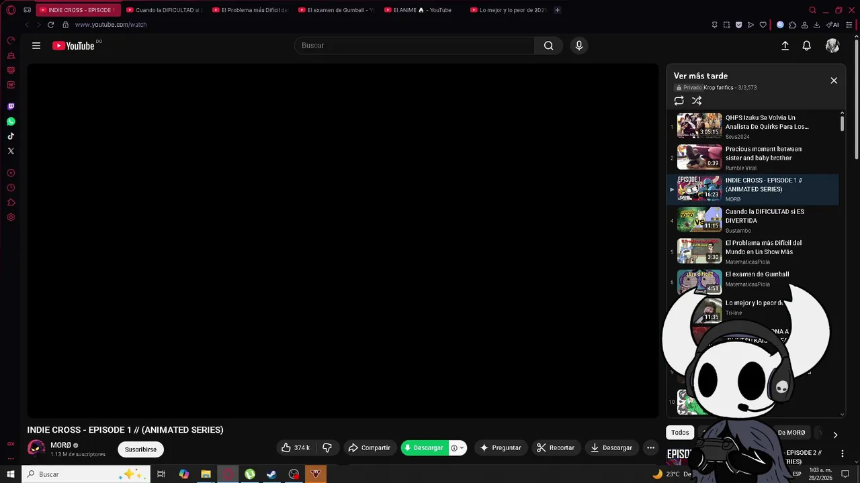Viewport: 860px width, 483px height.
Task: Open YouTube notifications bell
Action: [807, 46]
